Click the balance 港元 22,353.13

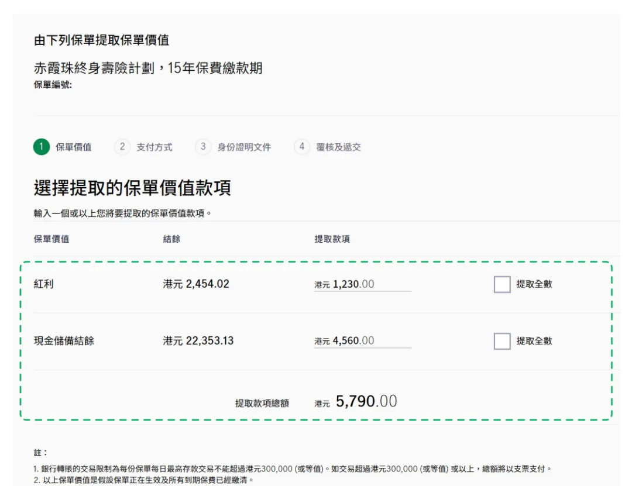[x=198, y=341]
